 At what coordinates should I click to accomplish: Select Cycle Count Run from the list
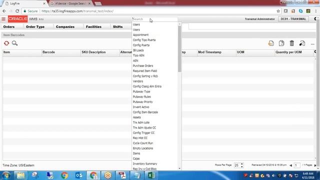point(143,143)
